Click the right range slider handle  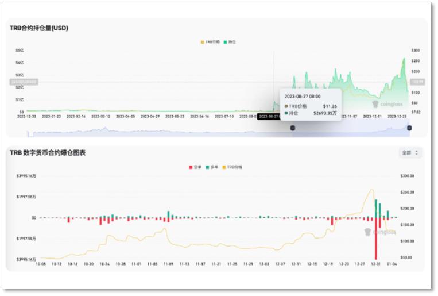point(409,128)
